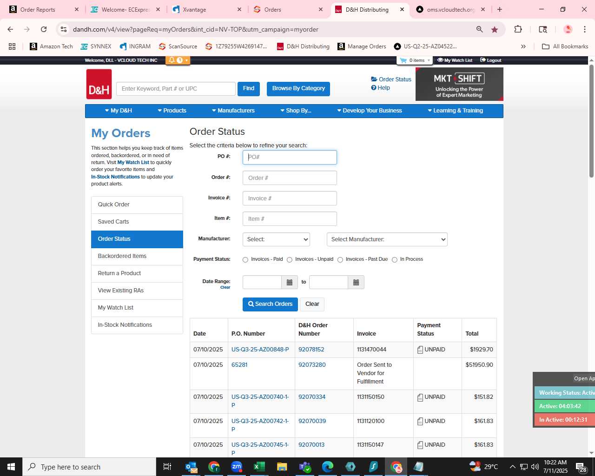595x476 pixels.
Task: Expand the Manufacturers menu
Action: [233, 111]
